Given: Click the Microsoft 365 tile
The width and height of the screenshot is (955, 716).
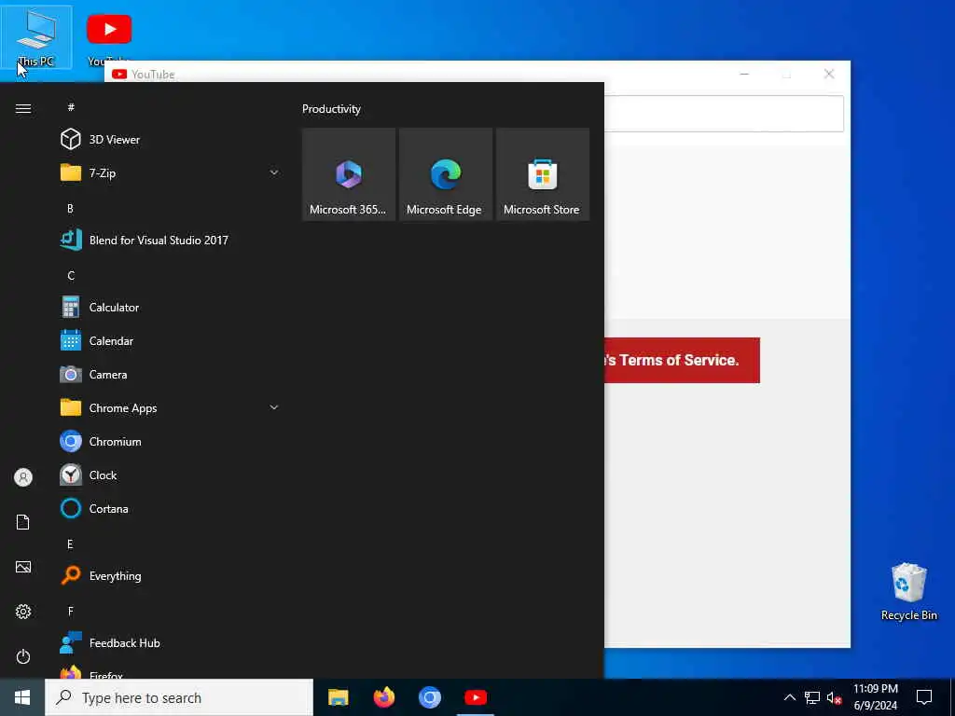Looking at the screenshot, I should [x=349, y=174].
